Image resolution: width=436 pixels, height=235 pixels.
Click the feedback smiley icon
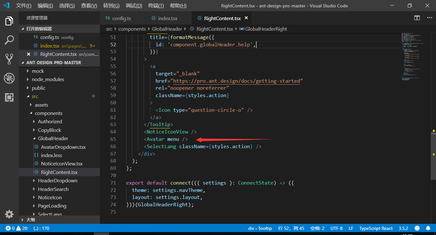[417, 228]
